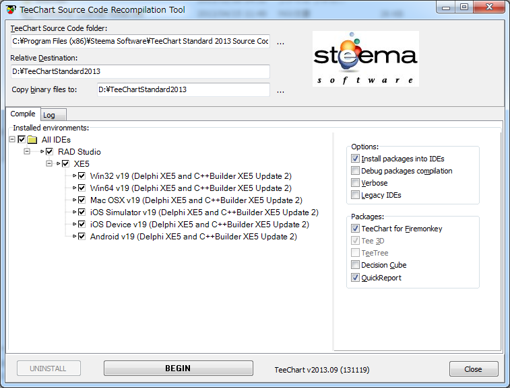The height and width of the screenshot is (388, 510).
Task: Uncheck the QuickReport package
Action: [355, 278]
